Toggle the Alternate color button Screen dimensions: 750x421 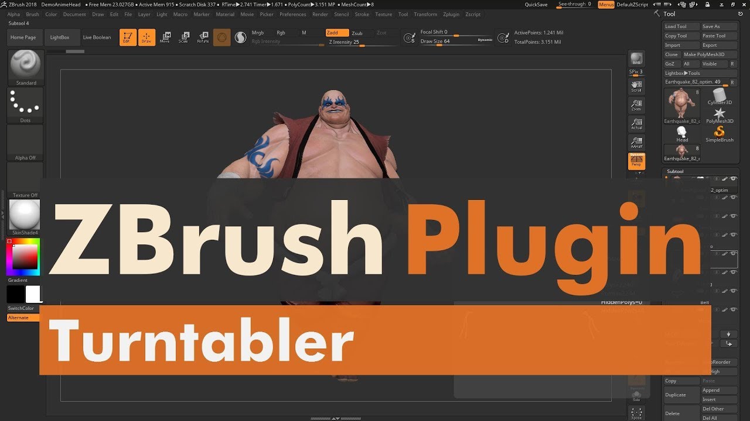tap(23, 318)
